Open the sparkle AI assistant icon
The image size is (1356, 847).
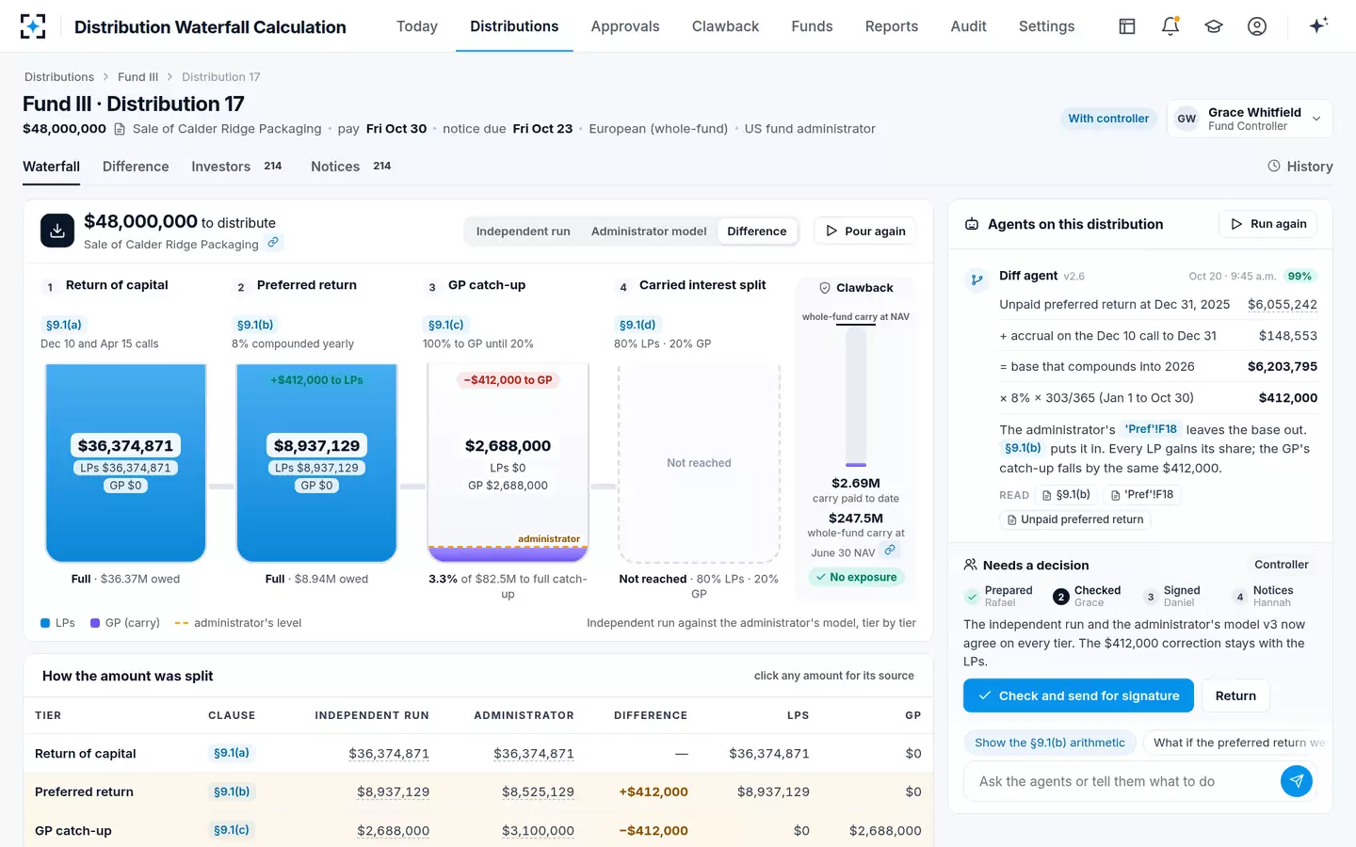tap(1318, 25)
